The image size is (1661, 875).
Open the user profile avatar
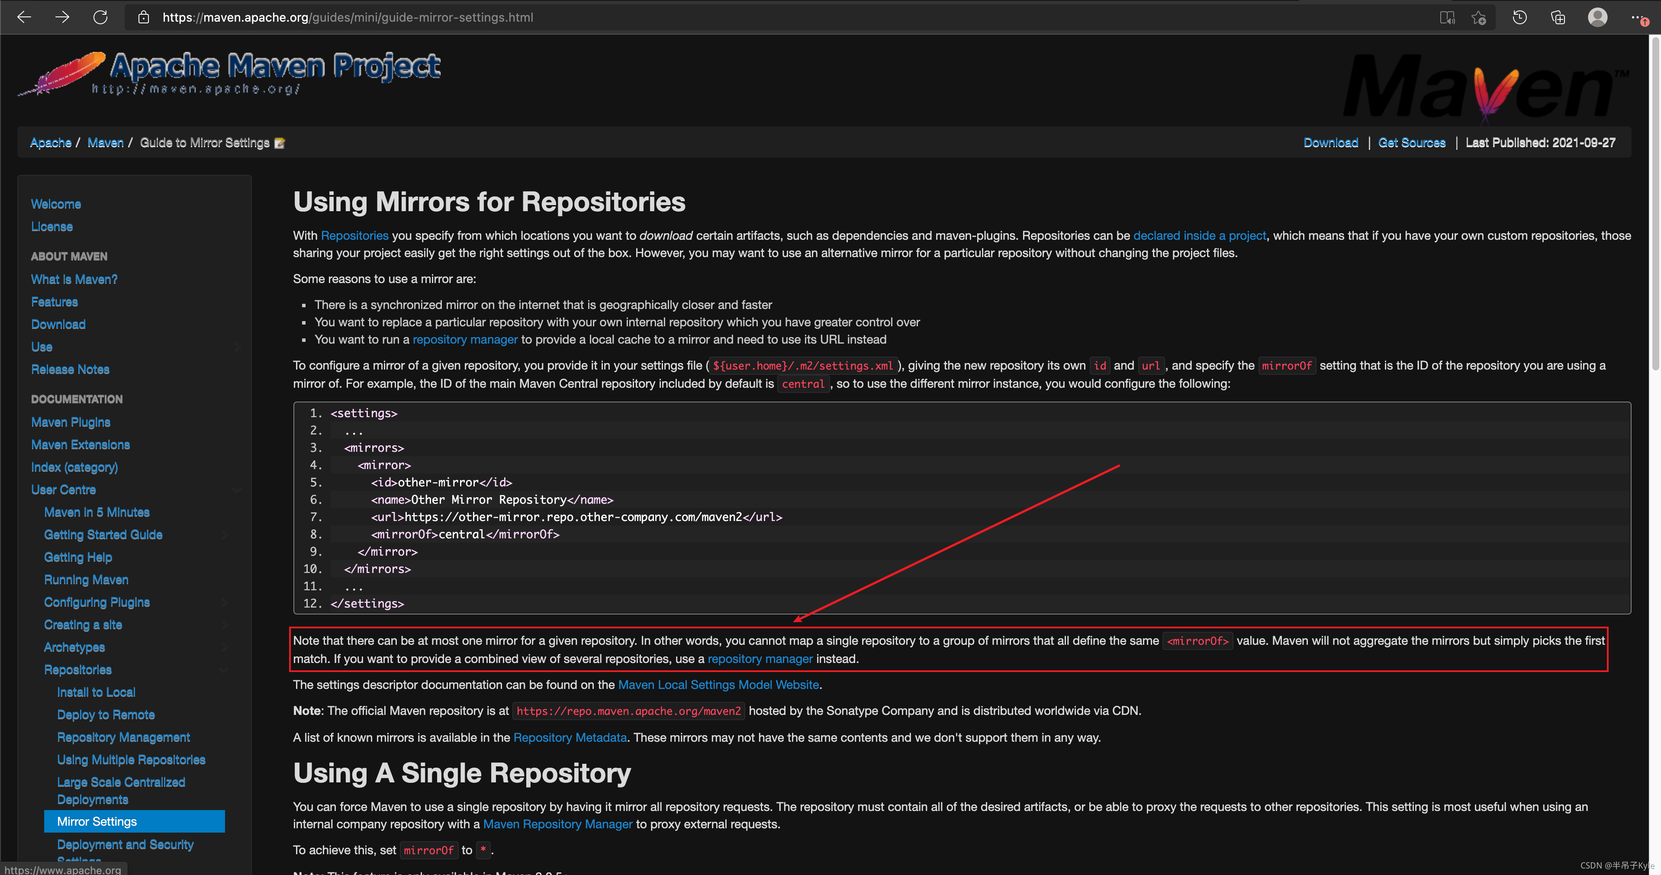(x=1598, y=17)
